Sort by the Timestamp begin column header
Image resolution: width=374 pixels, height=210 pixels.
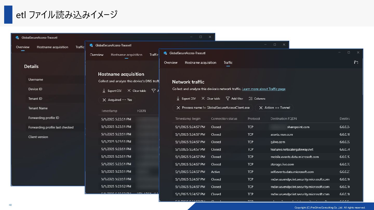click(x=188, y=118)
